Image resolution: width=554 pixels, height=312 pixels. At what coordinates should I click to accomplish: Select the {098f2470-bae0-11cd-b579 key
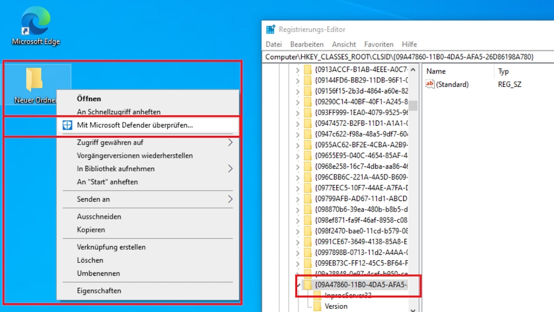click(x=361, y=231)
